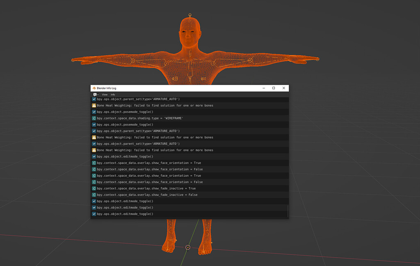Click the warning triangle on first Bone Heat Weighting entry
This screenshot has width=420, height=266.
click(94, 105)
